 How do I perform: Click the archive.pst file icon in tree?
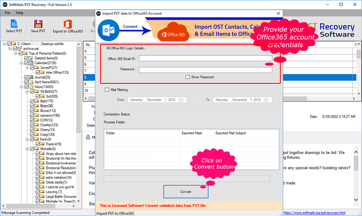20,48
